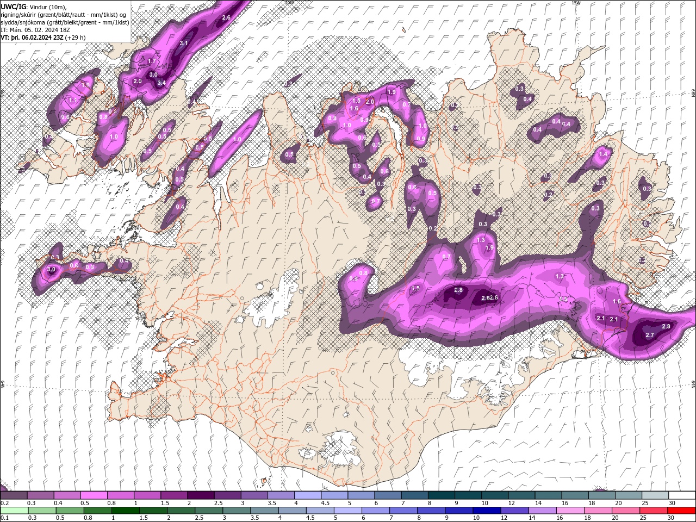Pick the darkest purple 2–2.5 swatch in snow legend
696x522 pixels.
[200, 495]
